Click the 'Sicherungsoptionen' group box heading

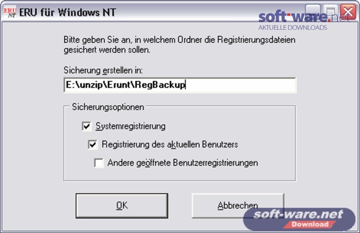tap(108, 107)
